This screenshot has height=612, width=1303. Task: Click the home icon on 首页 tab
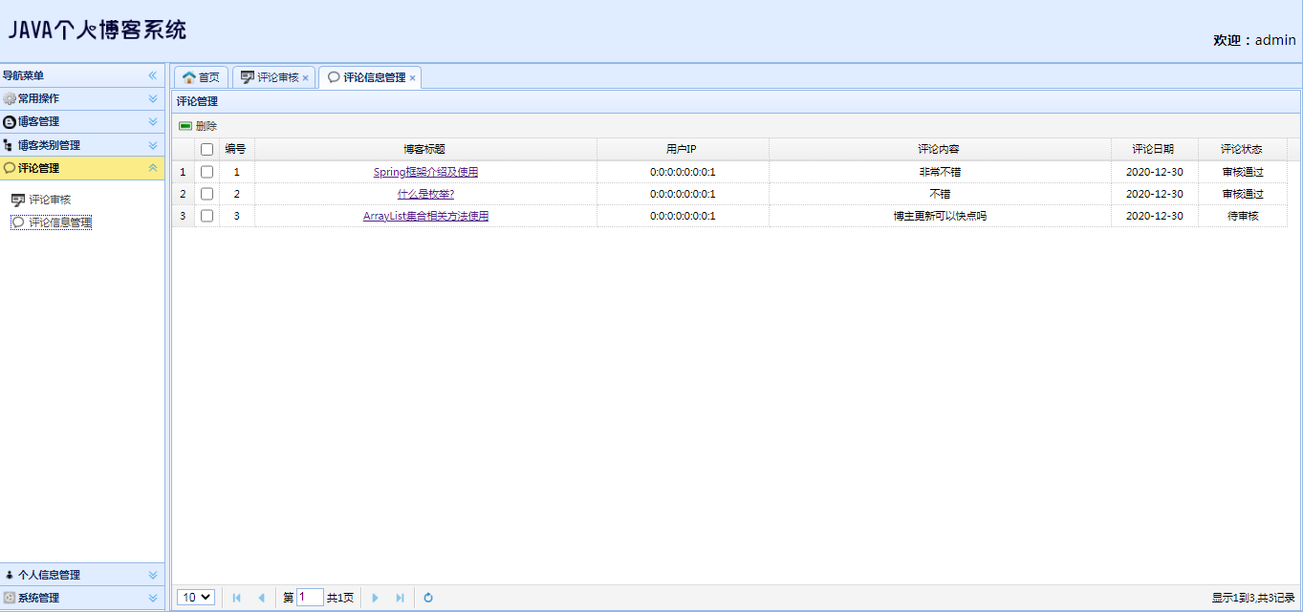pos(188,77)
